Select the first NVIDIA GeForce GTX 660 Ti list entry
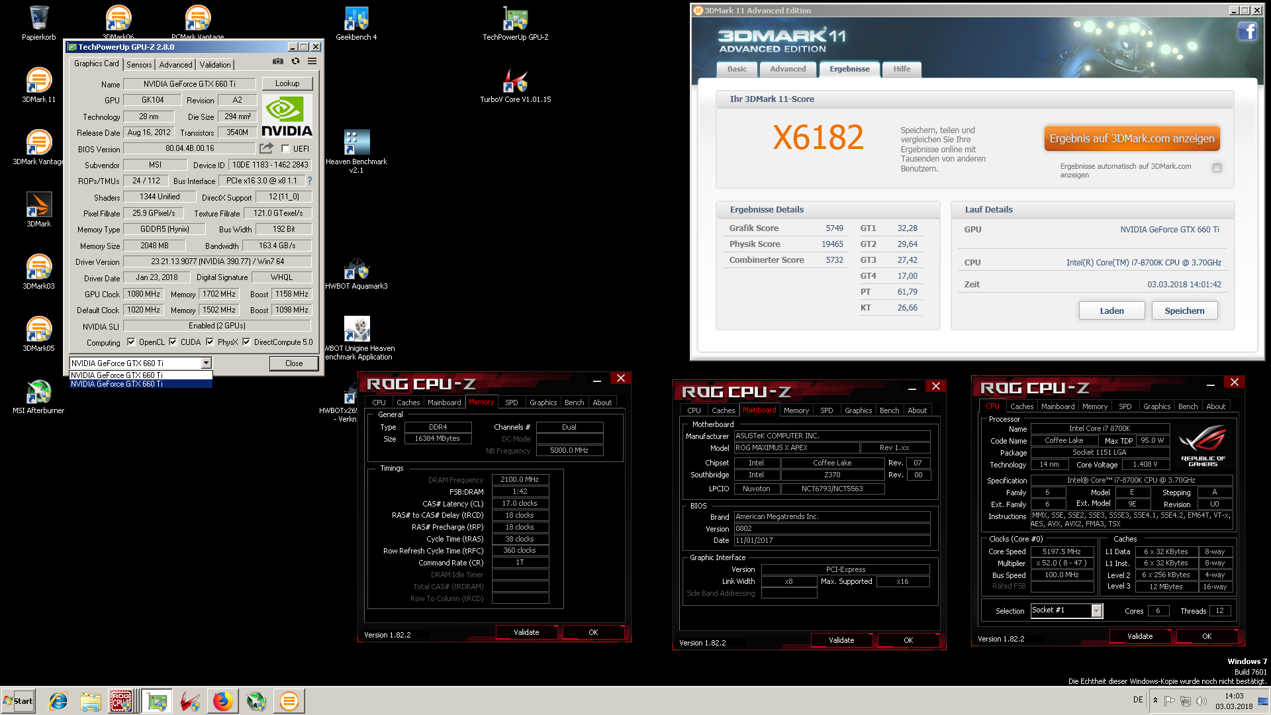The width and height of the screenshot is (1271, 715). coord(141,375)
